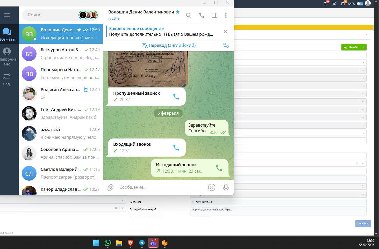The height and width of the screenshot is (249, 379).
Task: Open Telegram from the taskbar
Action: (142, 243)
